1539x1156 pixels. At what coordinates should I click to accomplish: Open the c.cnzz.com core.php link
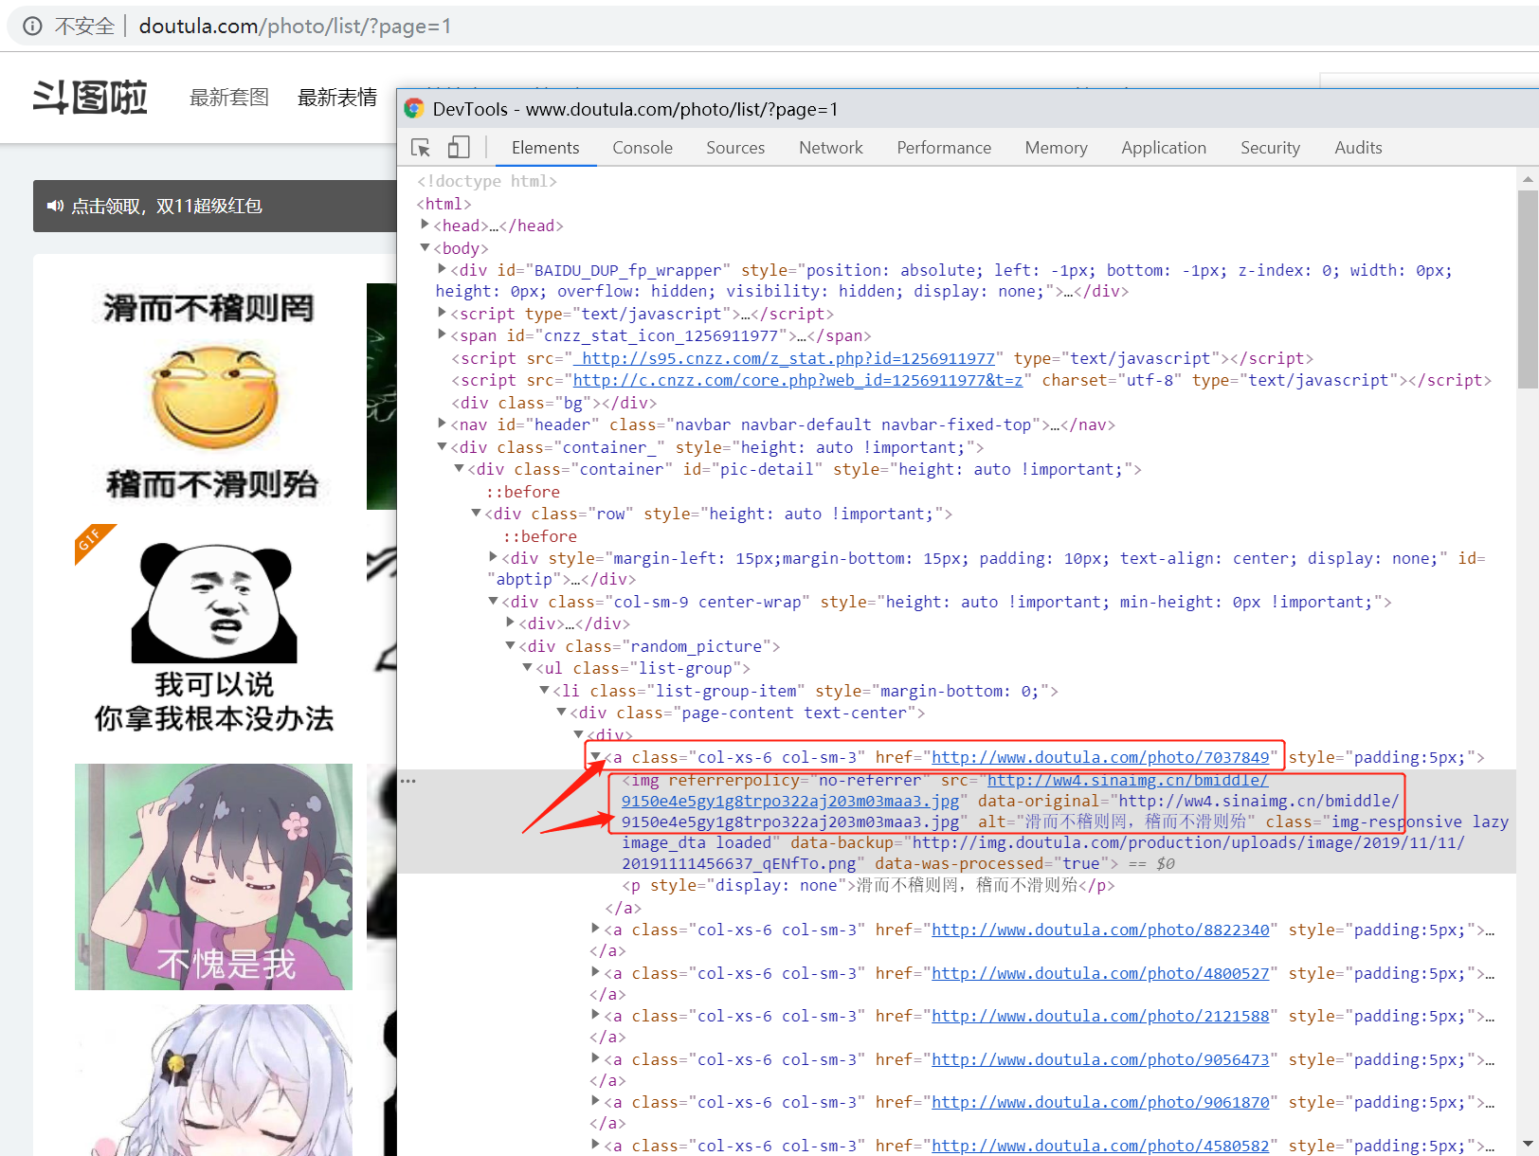pos(798,380)
